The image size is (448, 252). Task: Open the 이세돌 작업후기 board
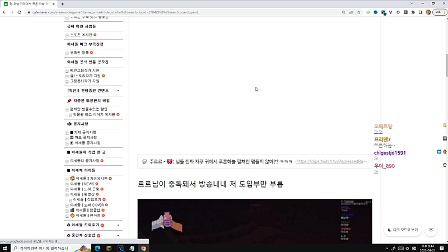[87, 200]
